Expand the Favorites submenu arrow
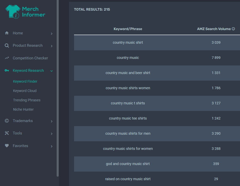Viewport: 240px width, 186px height. point(52,146)
